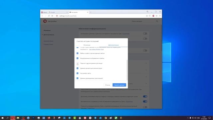Open Windows taskbar search
Viewport: 213px width, 120px height.
click(8, 118)
